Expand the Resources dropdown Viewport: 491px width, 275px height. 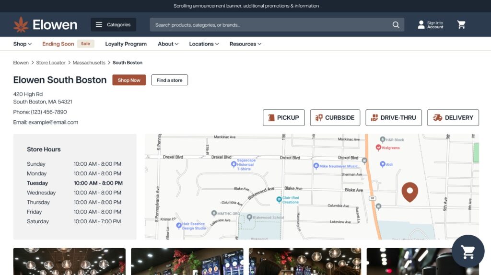point(245,44)
